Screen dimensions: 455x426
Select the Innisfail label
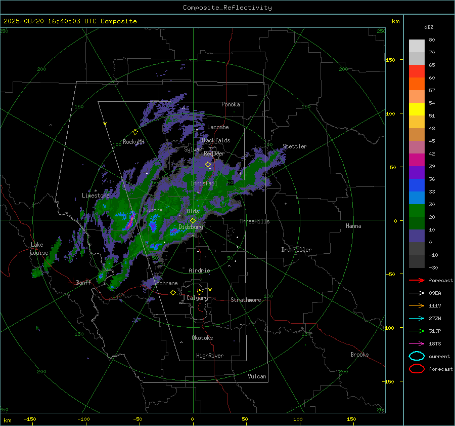[x=204, y=183]
